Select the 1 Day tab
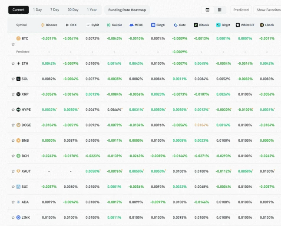281x226 pixels. point(38,10)
